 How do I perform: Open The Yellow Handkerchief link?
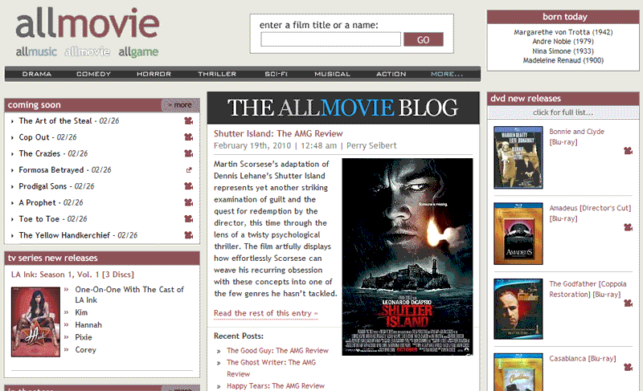tap(64, 235)
